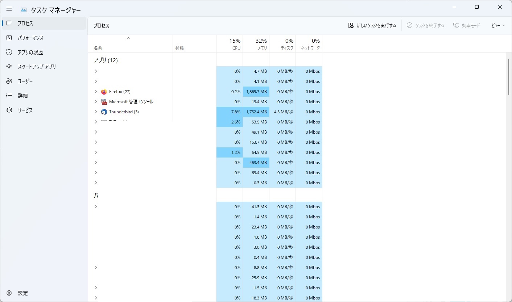Open アプリの履歴 in sidebar
Image resolution: width=512 pixels, height=302 pixels.
point(30,53)
